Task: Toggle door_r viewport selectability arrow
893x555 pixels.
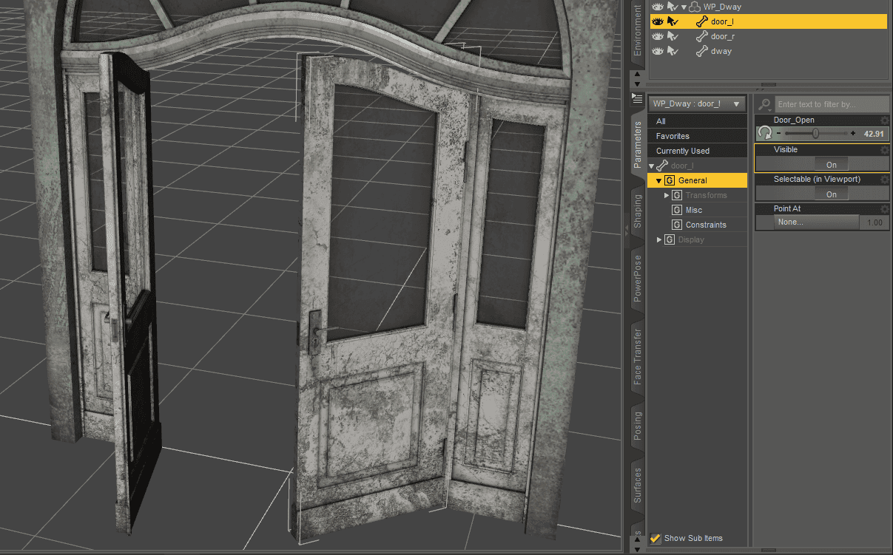Action: [673, 35]
